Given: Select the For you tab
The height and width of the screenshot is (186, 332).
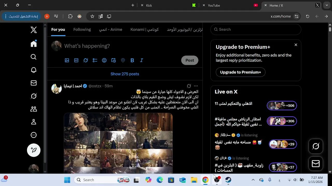Looking at the screenshot, I should pos(58,29).
